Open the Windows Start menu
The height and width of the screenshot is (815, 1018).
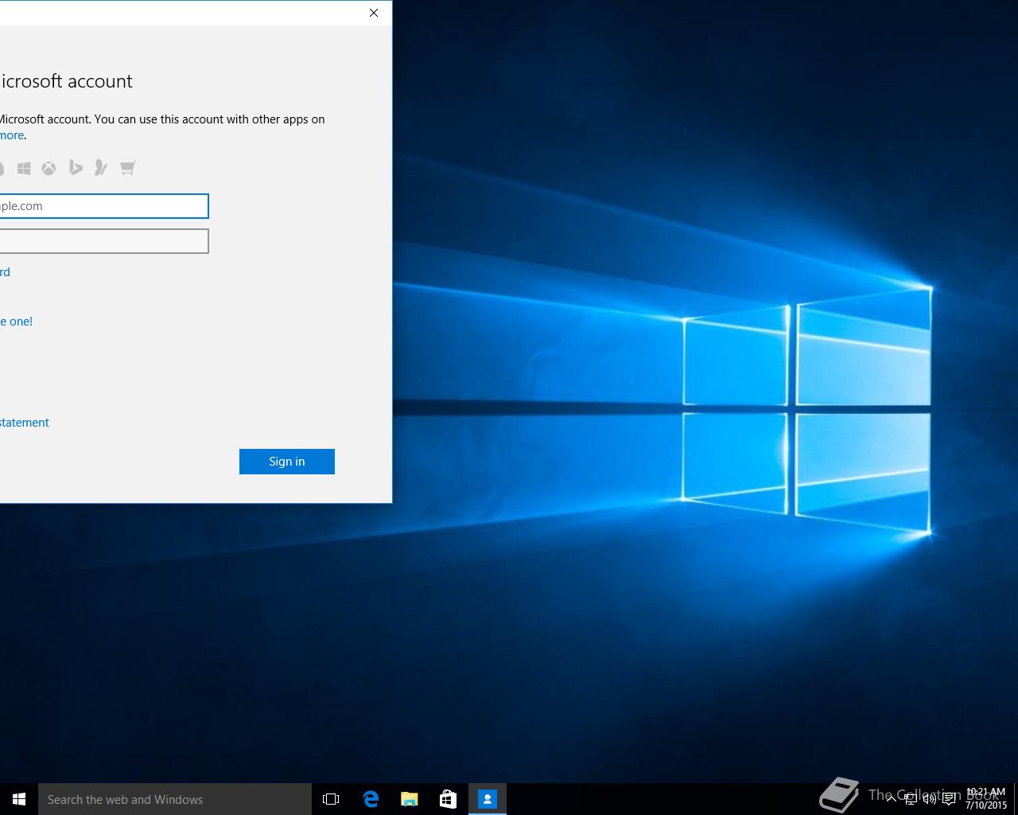19,799
